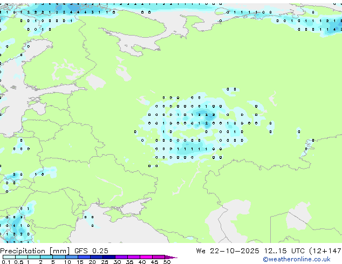The height and width of the screenshot is (264, 342).
Task: Click the 'Precipitation [mm]' title label
Action: coord(35,251)
